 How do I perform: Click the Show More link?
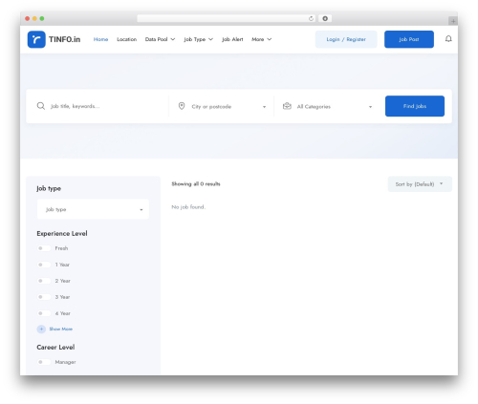(x=61, y=329)
